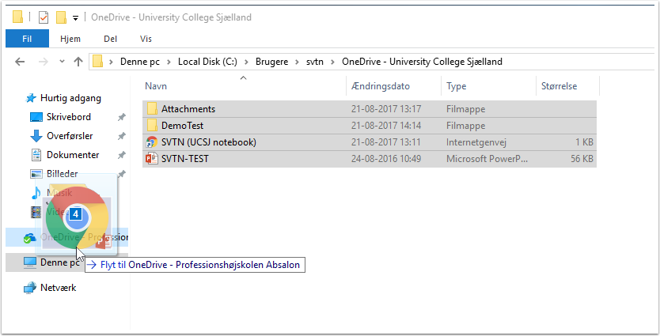Select SVTN (UCSJ notebook) shortcut name

pos(209,142)
